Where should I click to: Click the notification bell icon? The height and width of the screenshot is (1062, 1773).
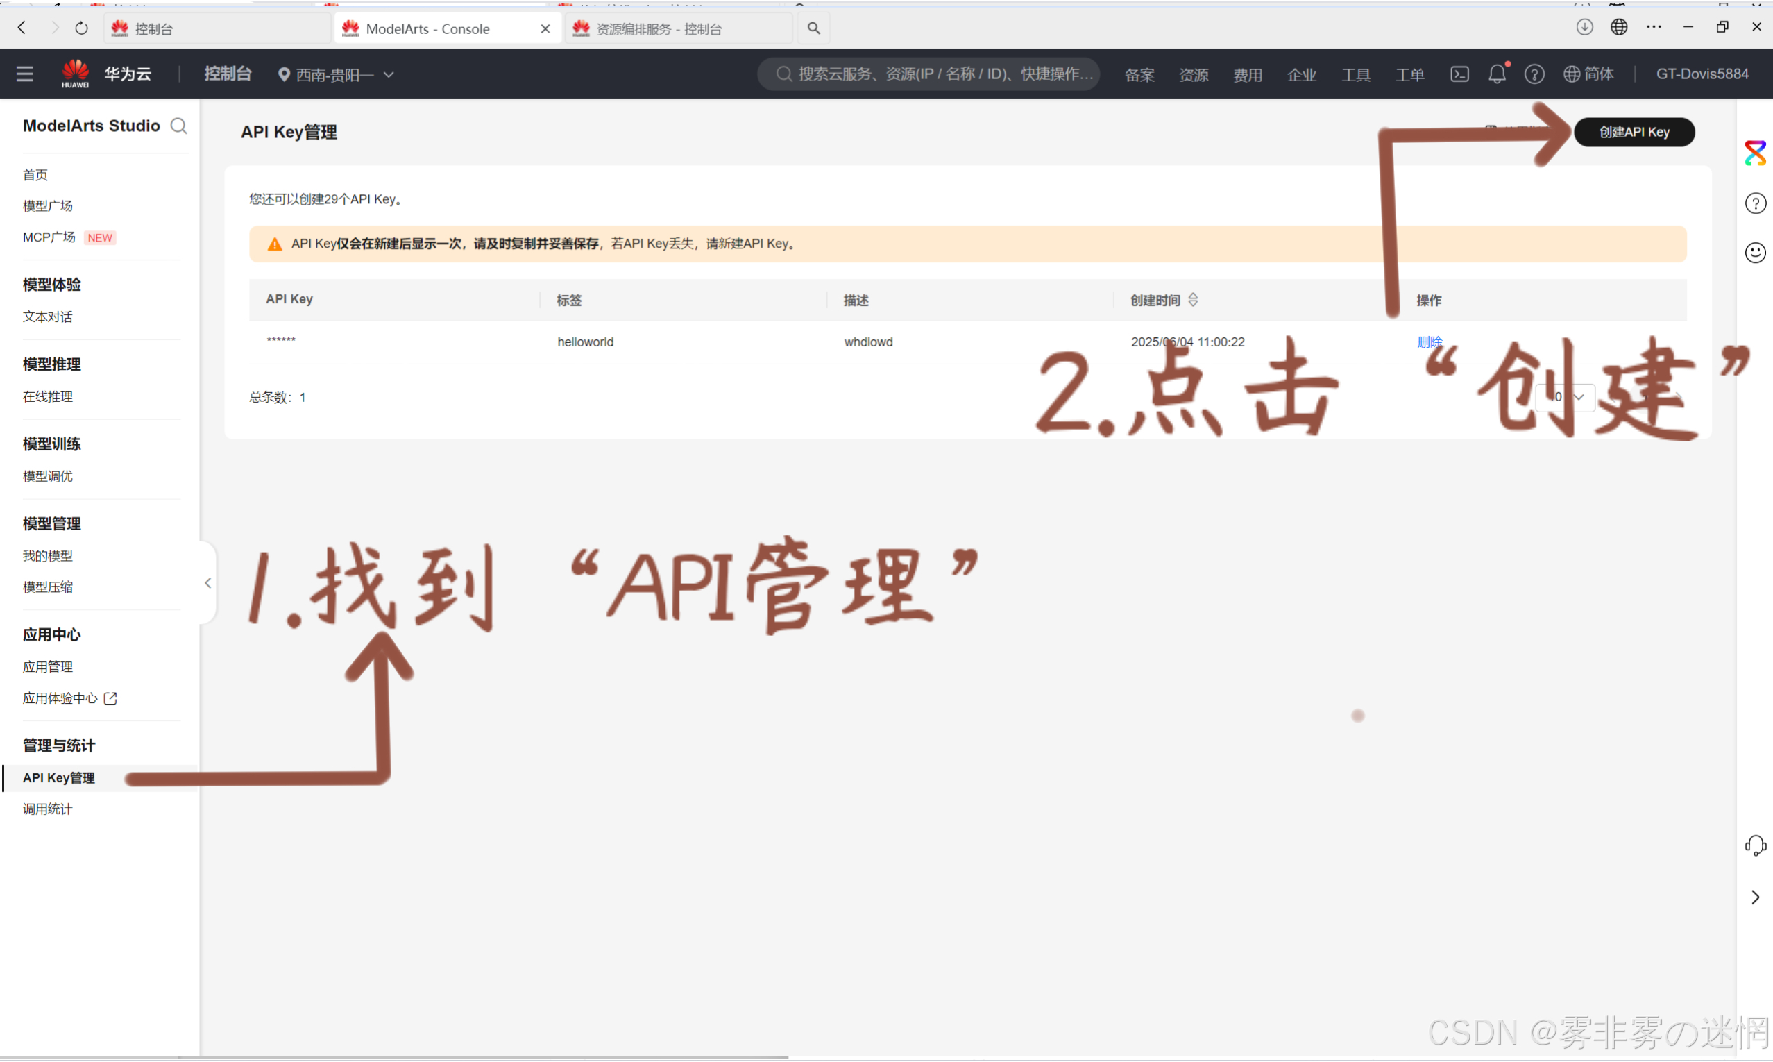[x=1496, y=74]
